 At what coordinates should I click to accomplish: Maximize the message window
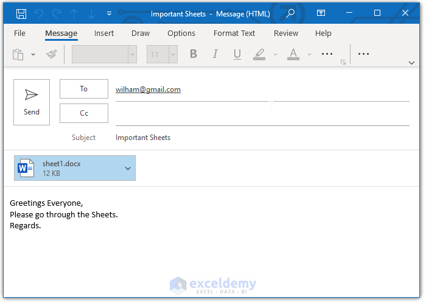pyautogui.click(x=377, y=13)
